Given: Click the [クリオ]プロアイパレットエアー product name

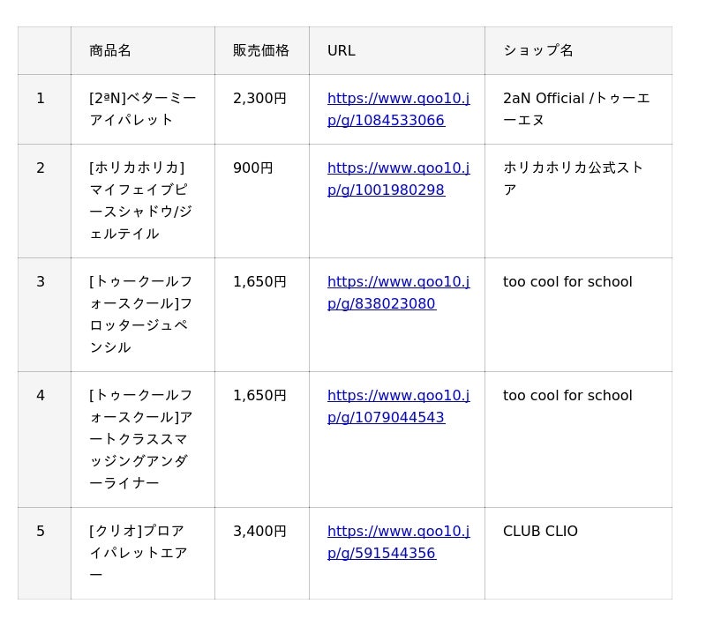Looking at the screenshot, I should tap(138, 553).
